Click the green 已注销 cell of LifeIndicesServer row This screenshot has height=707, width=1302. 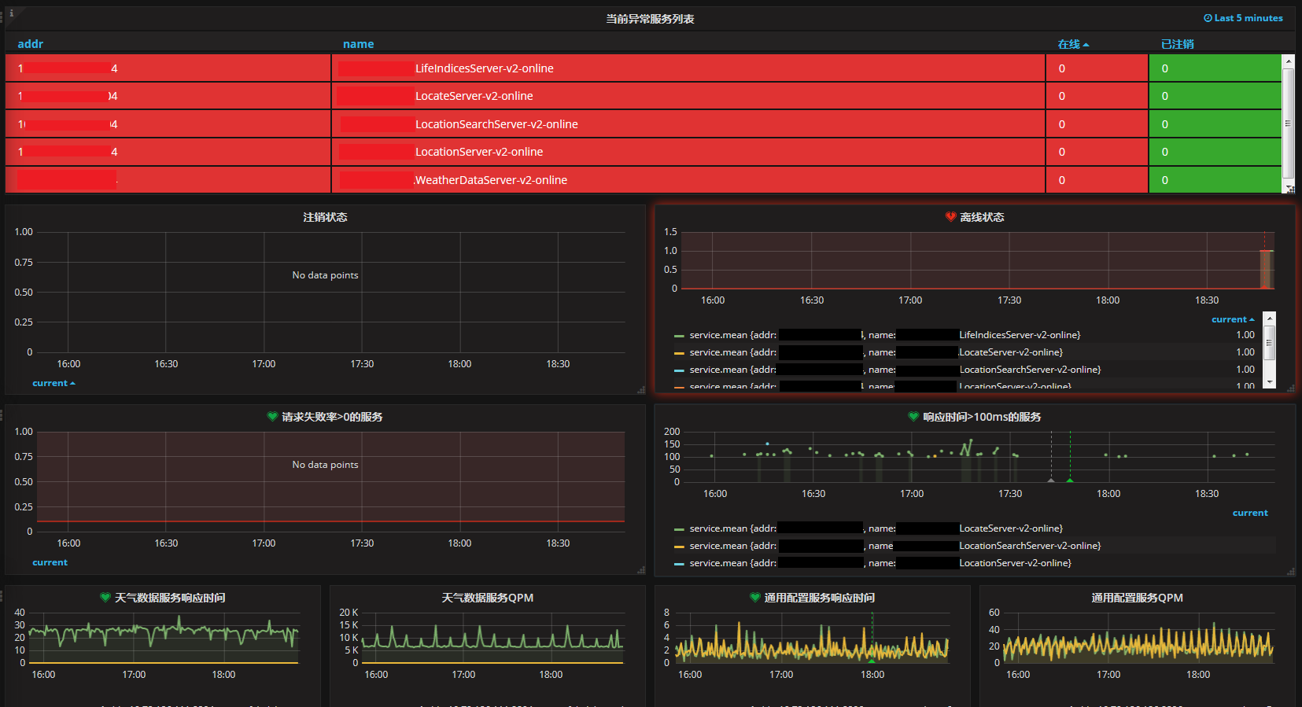point(1215,68)
